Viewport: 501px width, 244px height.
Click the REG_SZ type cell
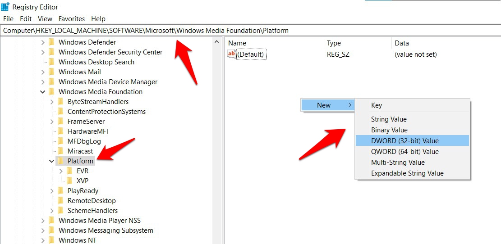pos(338,54)
